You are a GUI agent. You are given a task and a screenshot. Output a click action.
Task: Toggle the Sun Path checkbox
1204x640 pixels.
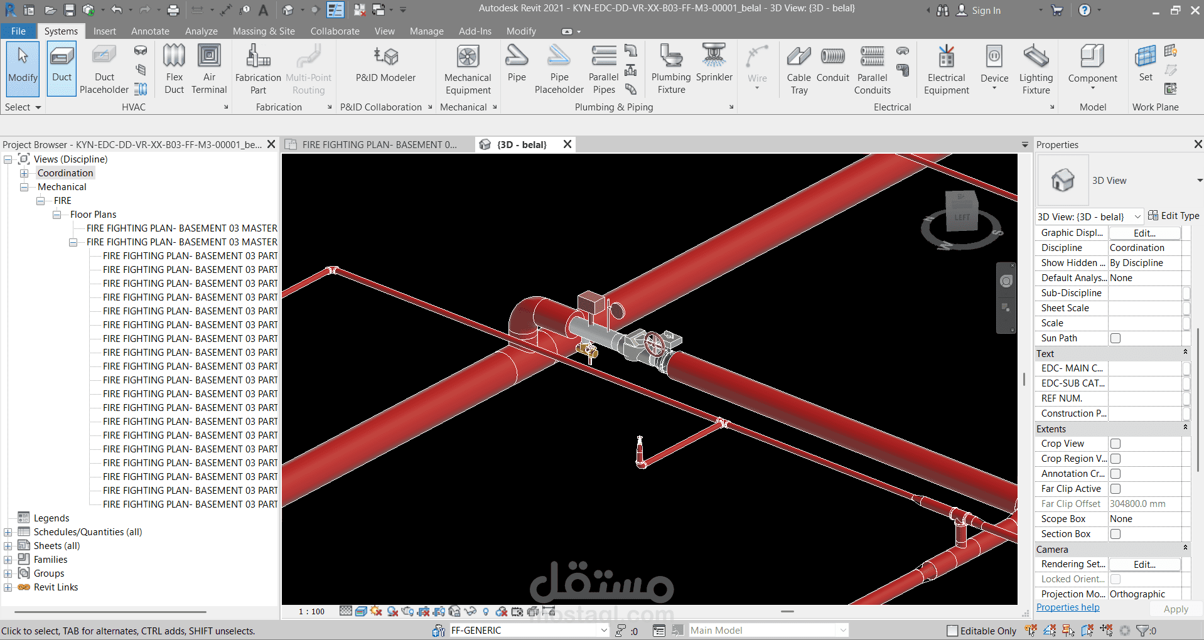point(1115,338)
